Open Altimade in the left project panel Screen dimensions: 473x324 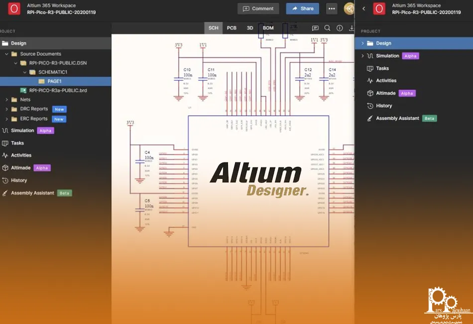[x=21, y=168]
